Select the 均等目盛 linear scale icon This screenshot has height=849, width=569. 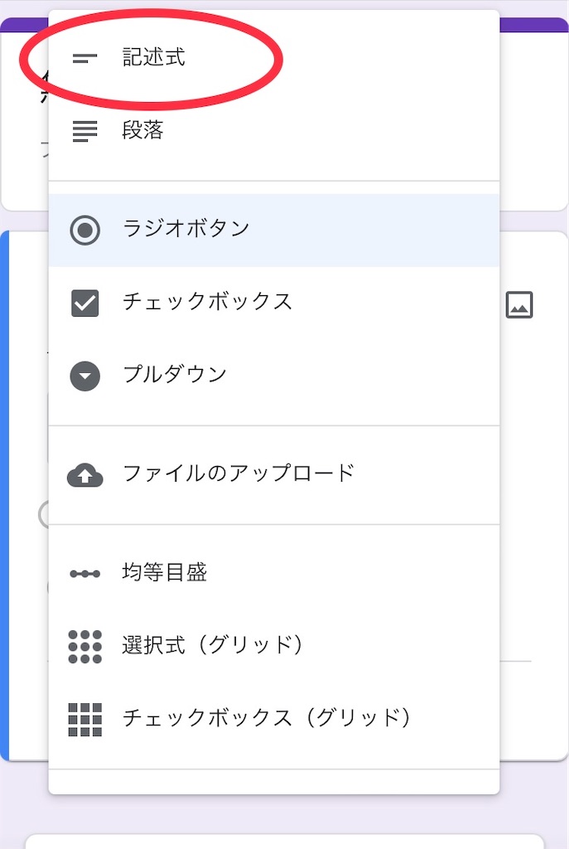pyautogui.click(x=84, y=572)
